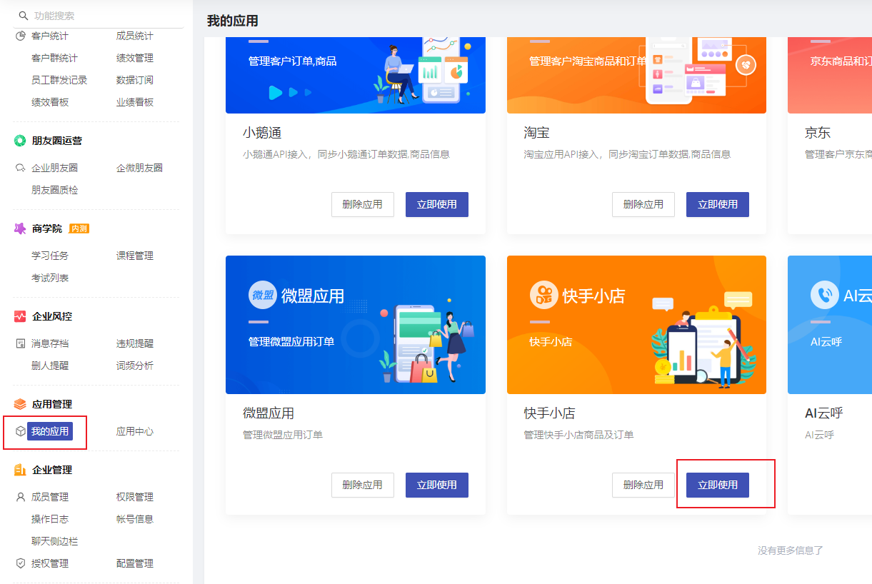This screenshot has width=872, height=584.
Task: Click the 微盟 logo on the banner
Action: pyautogui.click(x=263, y=296)
